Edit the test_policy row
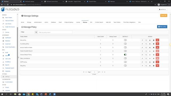 tap(142, 40)
